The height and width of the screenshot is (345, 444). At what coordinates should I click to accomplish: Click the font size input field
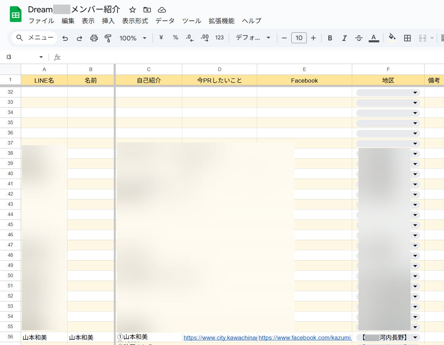[299, 38]
